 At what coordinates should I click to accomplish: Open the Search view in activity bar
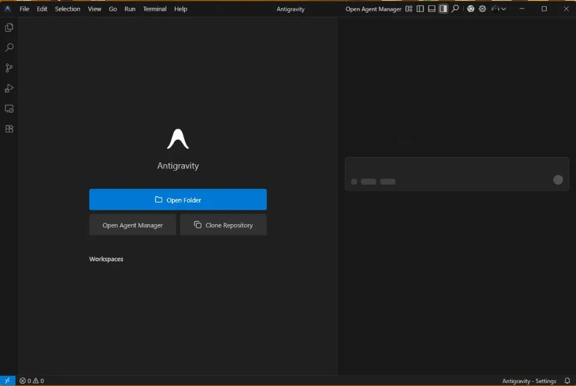9,48
